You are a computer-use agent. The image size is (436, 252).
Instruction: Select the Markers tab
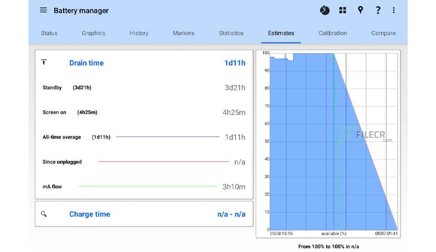(x=183, y=33)
